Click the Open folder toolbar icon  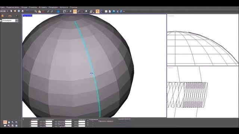15,11
